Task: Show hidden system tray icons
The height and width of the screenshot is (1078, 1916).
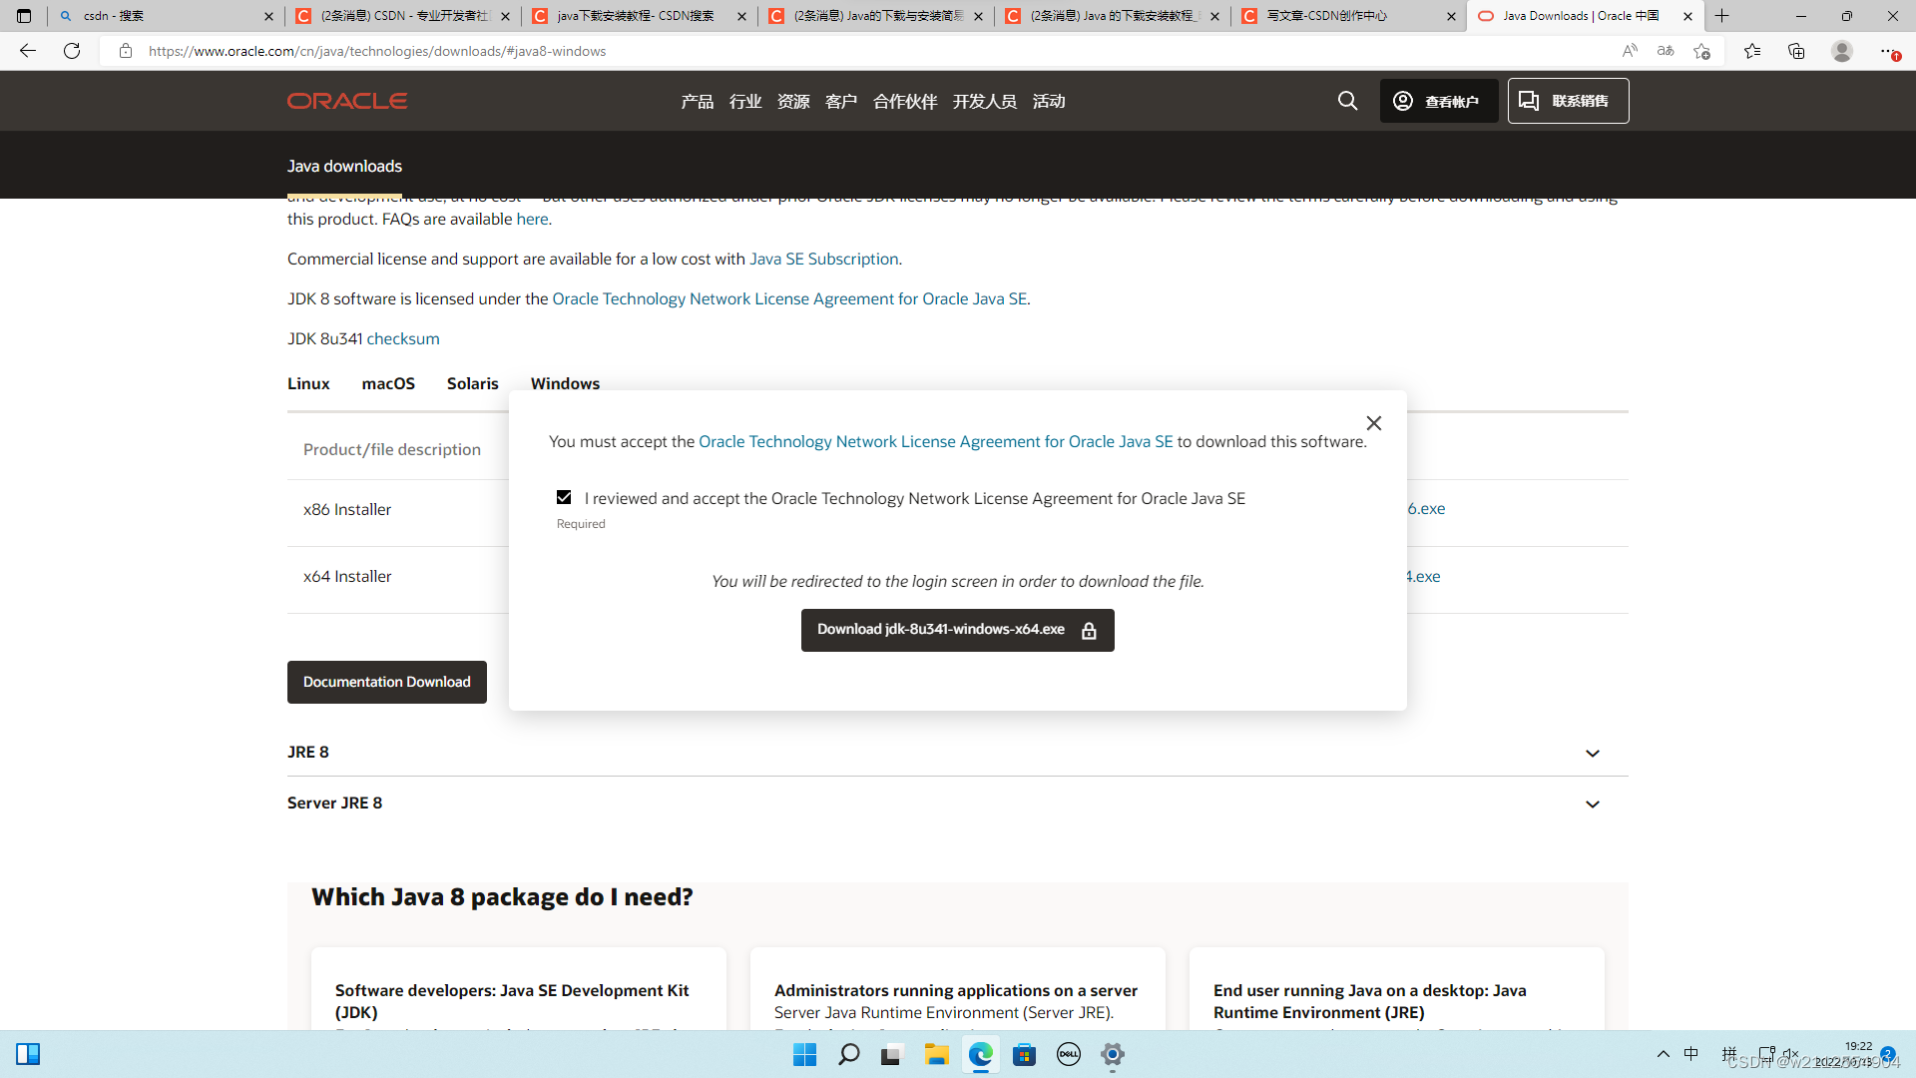Action: click(1664, 1054)
